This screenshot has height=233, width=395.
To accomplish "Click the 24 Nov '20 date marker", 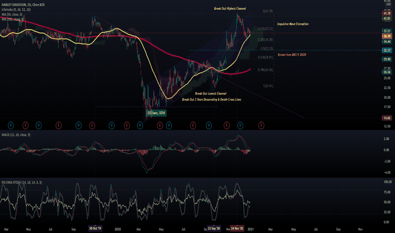I will point(237,228).
